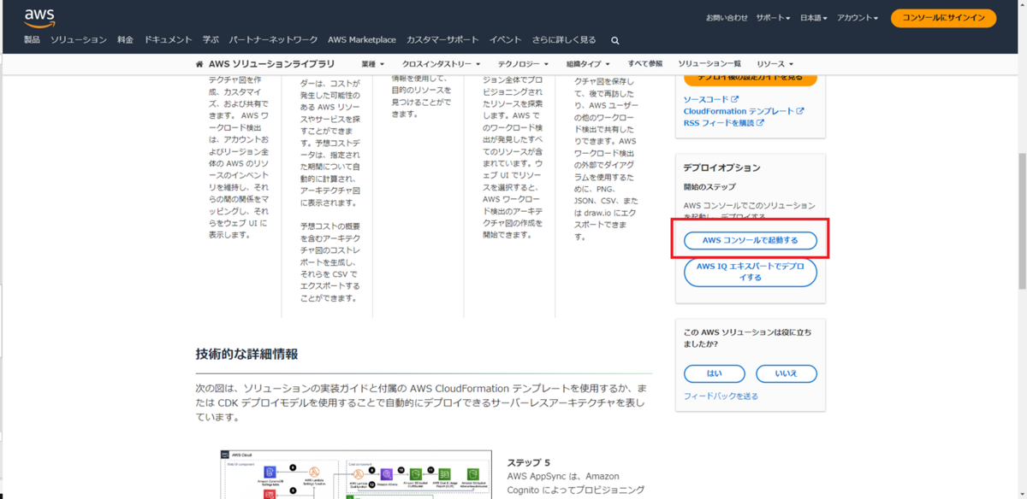Screen dimensions: 1027x499
Task: Open 学ぶ menu item
Action: point(211,40)
